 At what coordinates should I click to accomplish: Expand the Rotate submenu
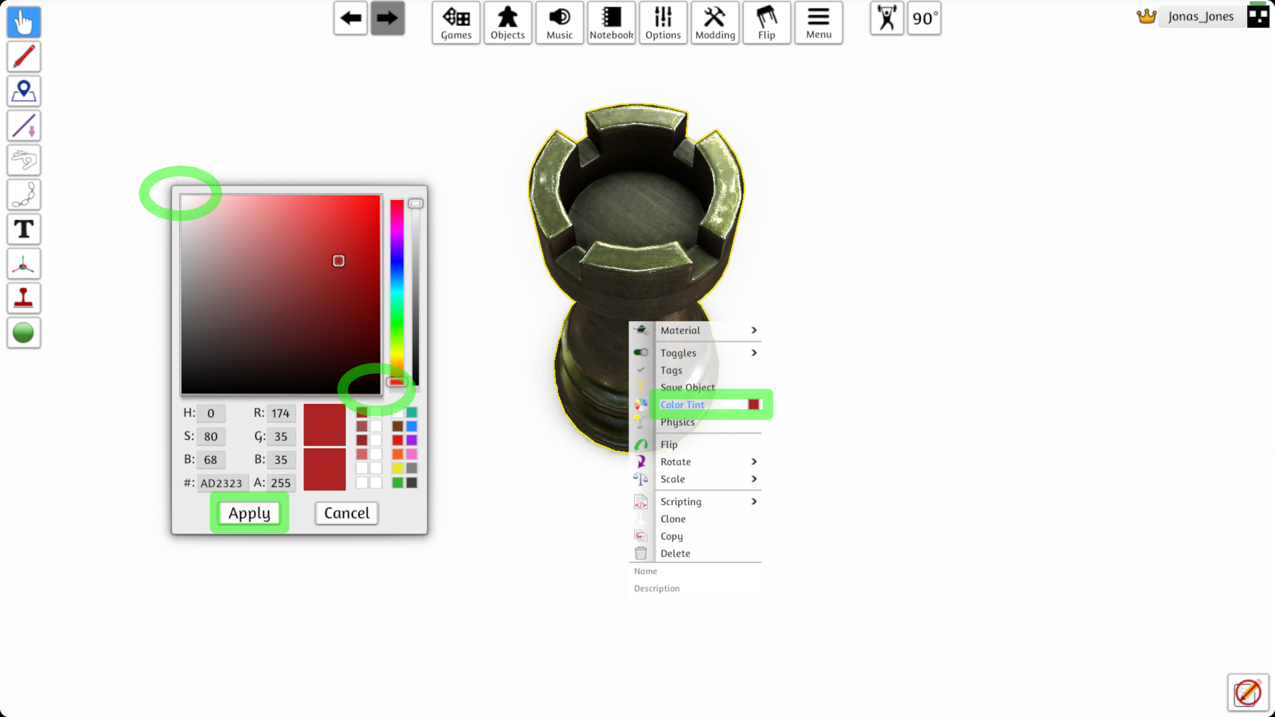703,461
